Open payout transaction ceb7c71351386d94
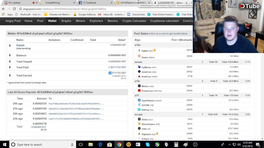The height and width of the screenshot is (148, 264). tap(76, 119)
